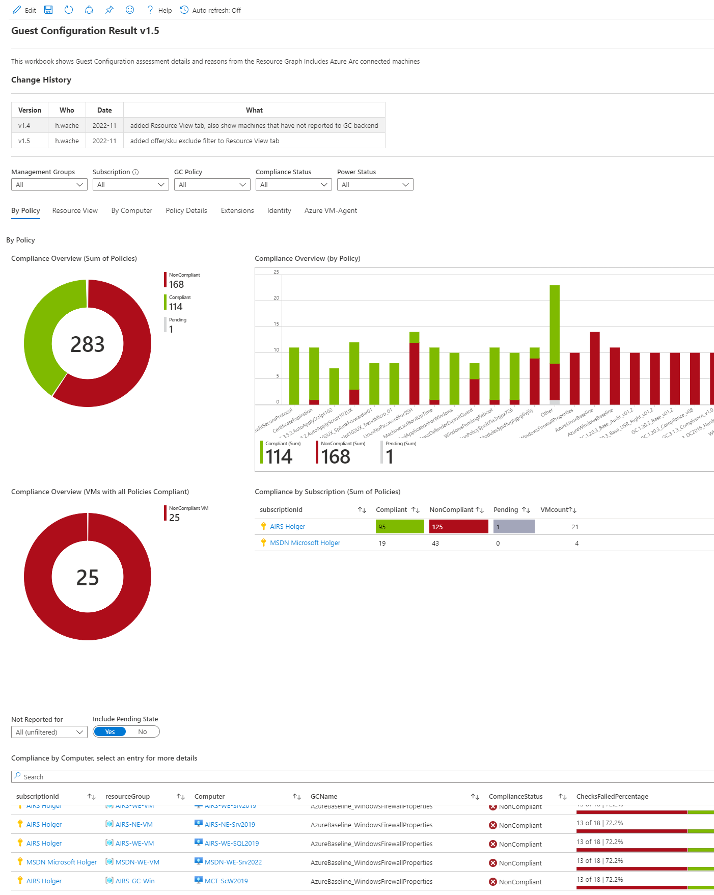This screenshot has width=714, height=895.
Task: Open the MSDN-WE-VM resource group link
Action: (x=138, y=862)
